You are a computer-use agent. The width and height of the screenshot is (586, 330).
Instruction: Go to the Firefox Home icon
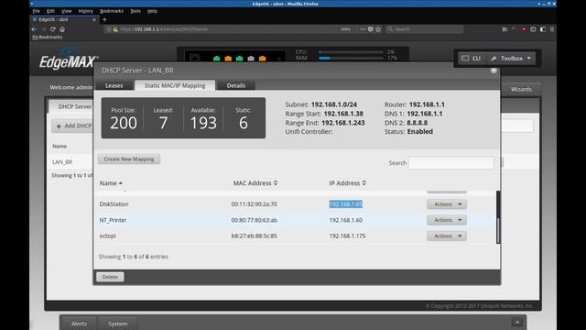pos(62,29)
